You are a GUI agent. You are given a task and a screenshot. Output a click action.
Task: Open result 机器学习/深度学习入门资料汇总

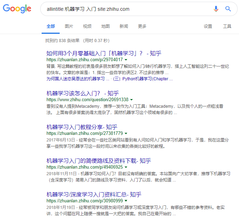(x=94, y=194)
